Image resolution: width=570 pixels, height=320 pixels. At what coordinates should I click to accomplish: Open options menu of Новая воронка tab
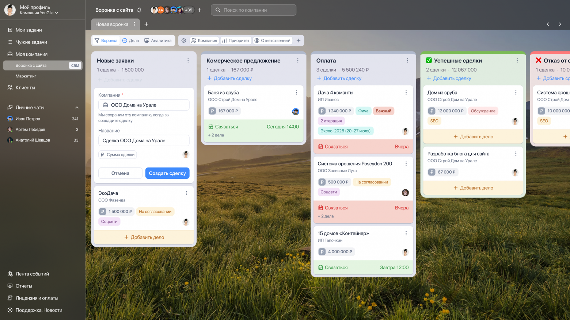[x=134, y=24]
